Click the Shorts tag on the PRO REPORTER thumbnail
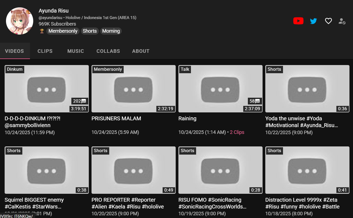 click(x=101, y=151)
